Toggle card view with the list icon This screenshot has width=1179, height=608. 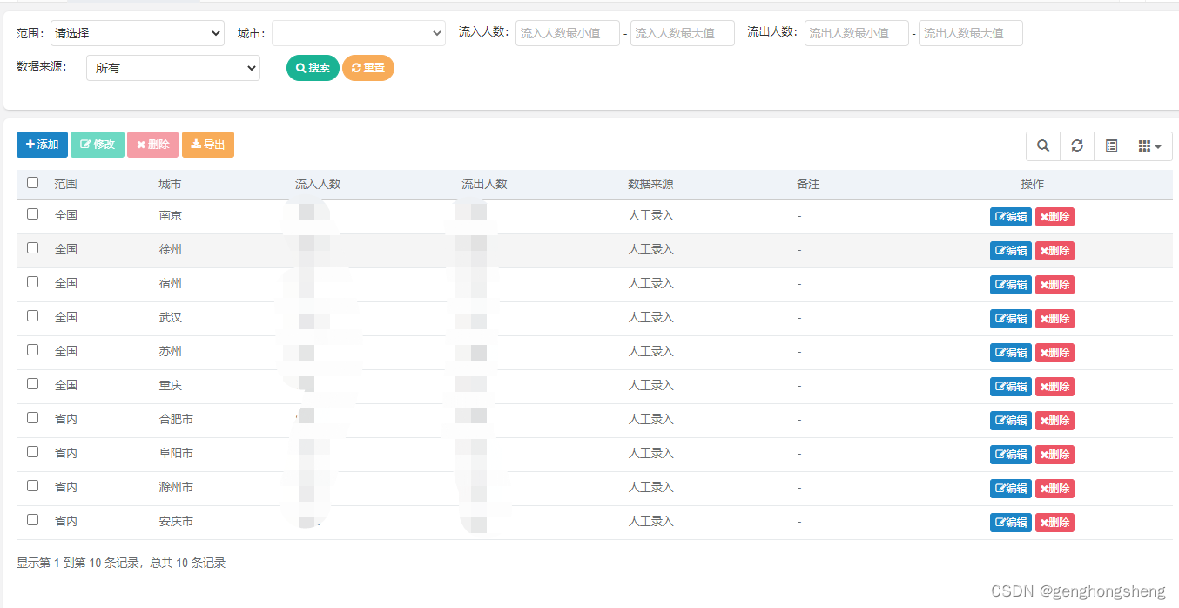coord(1110,145)
